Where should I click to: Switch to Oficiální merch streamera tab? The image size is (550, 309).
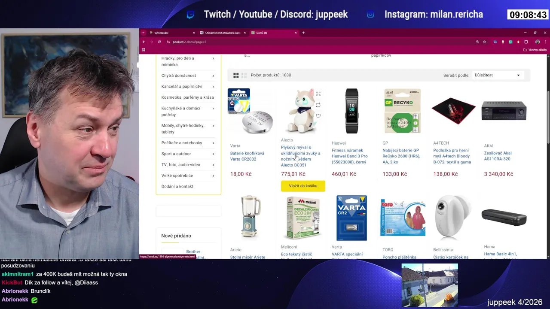point(223,33)
